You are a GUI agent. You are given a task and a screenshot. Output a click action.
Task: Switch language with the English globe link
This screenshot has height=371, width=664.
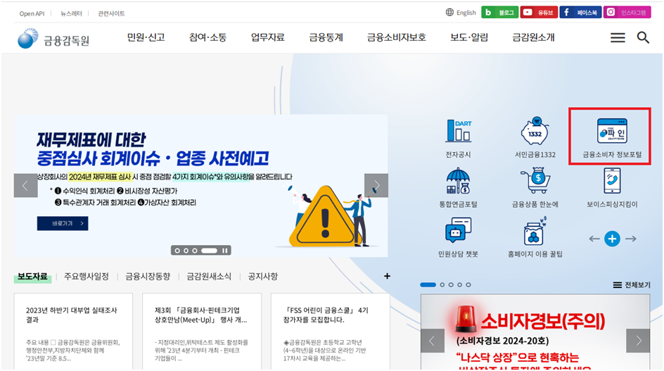pos(461,13)
